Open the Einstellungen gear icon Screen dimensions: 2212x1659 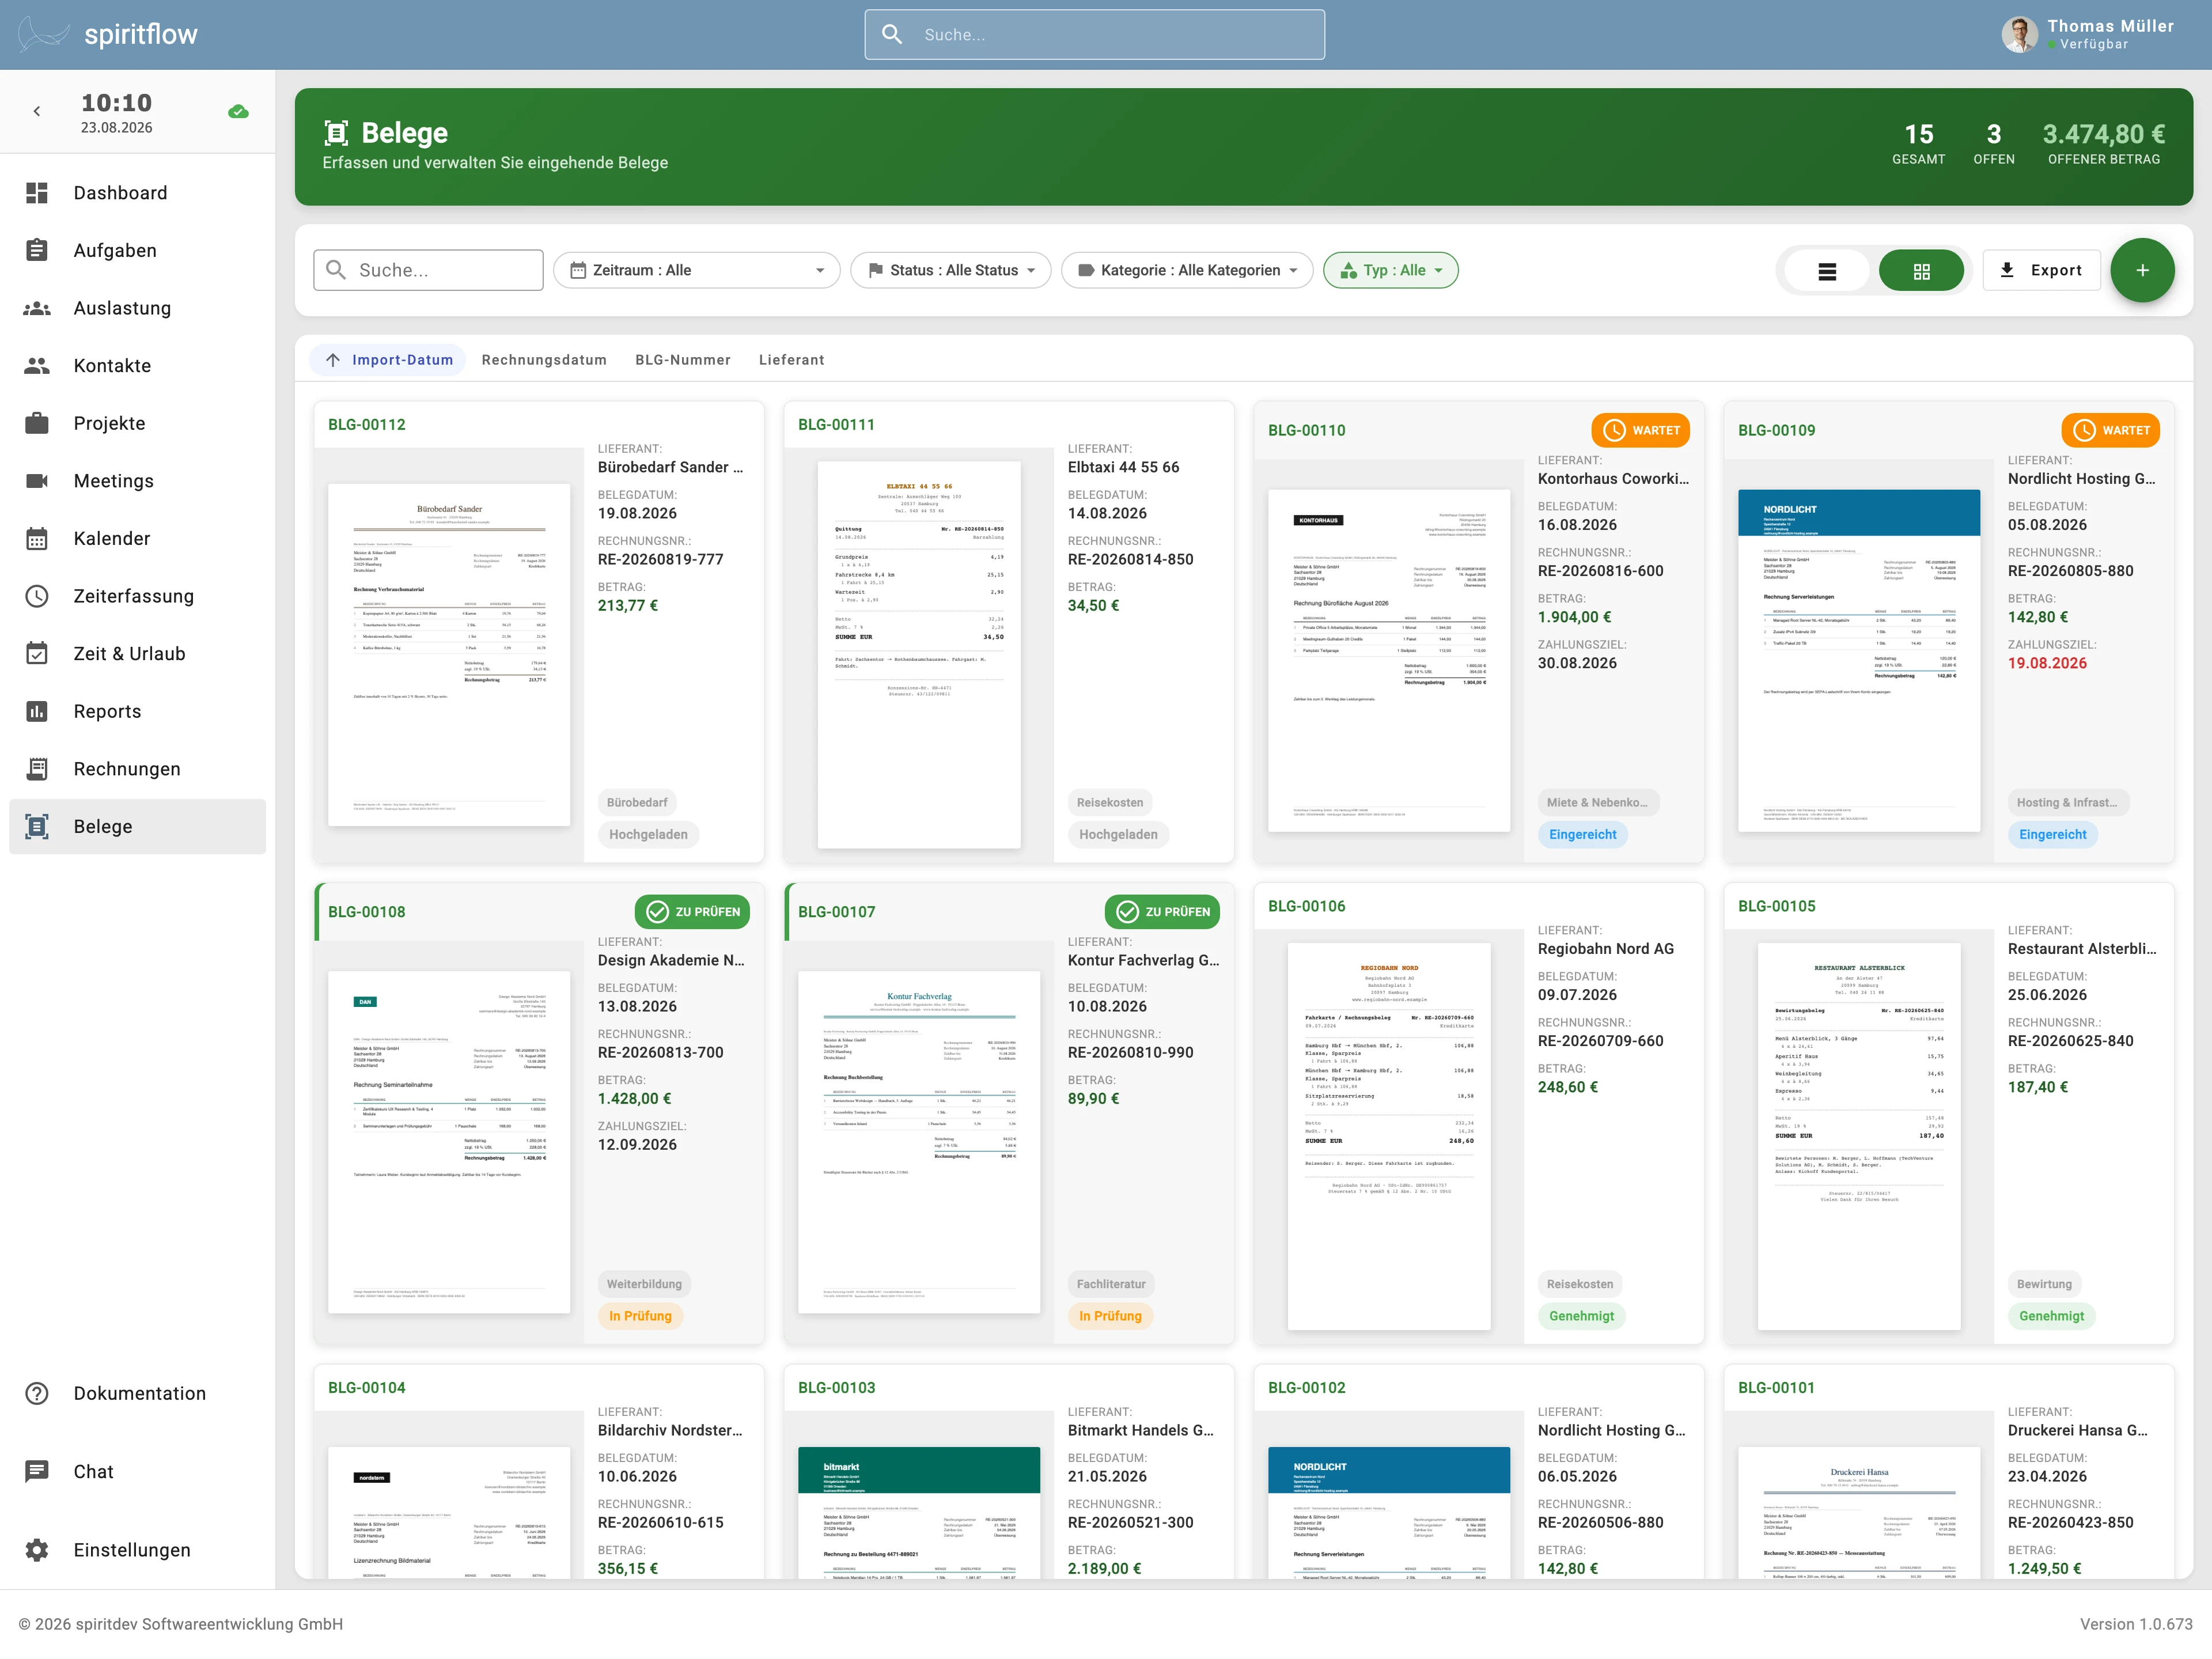[x=37, y=1550]
